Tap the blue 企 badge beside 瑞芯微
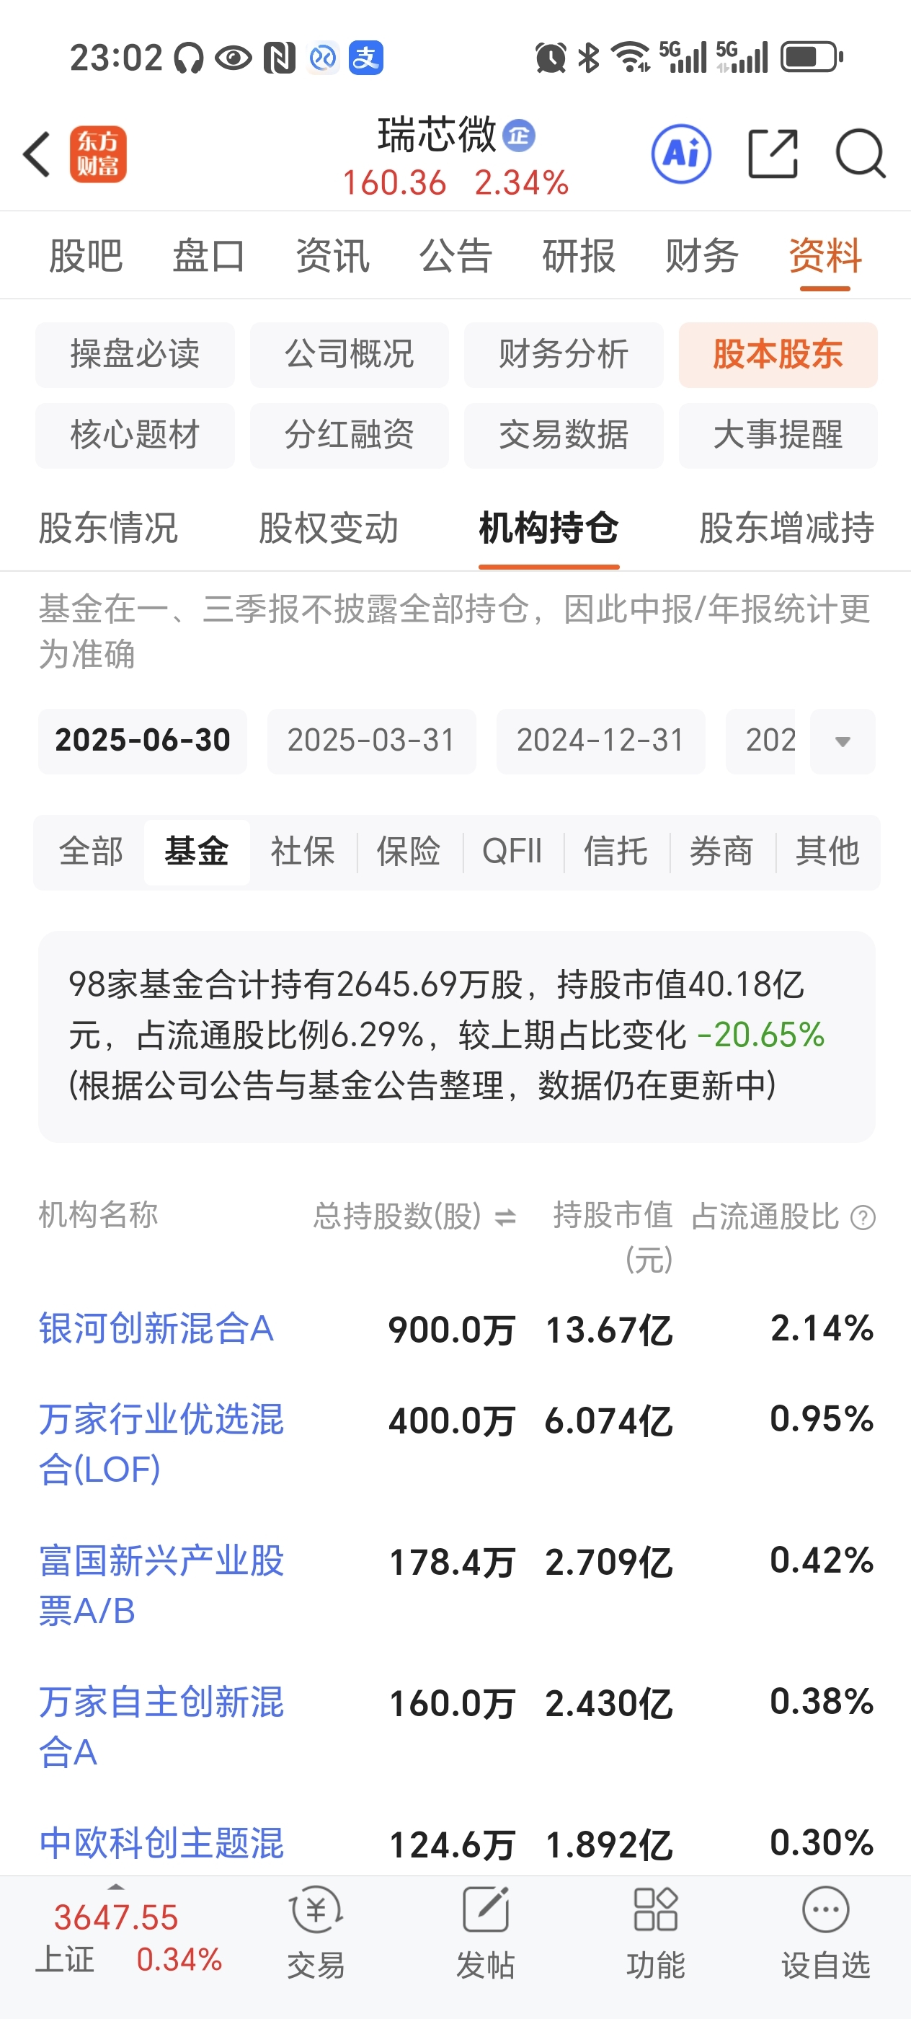911x2019 pixels. click(x=518, y=136)
